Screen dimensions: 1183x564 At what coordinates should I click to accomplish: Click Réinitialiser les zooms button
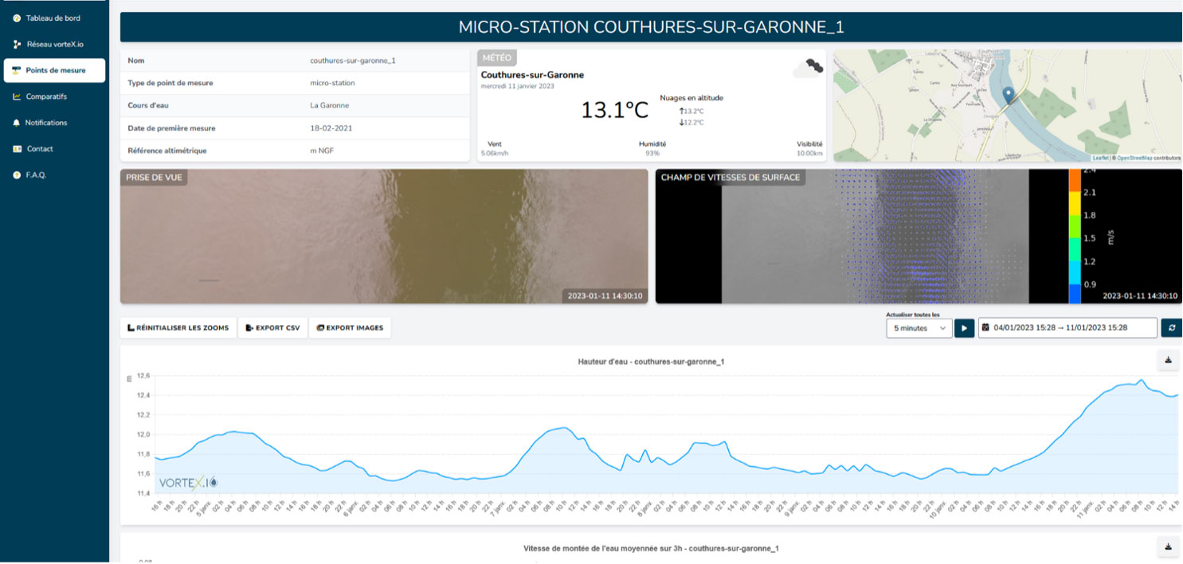[x=178, y=327]
